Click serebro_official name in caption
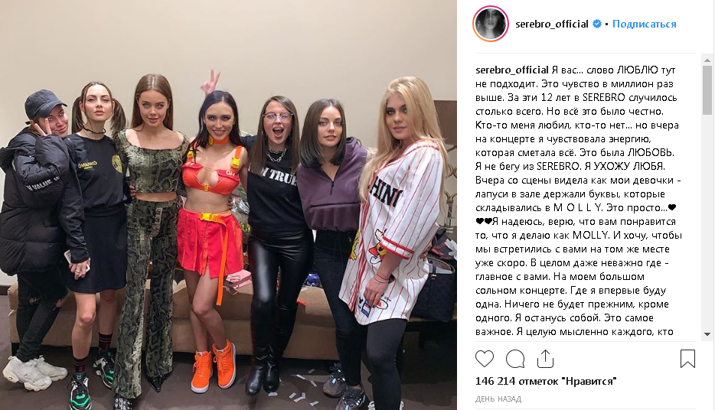The image size is (715, 410). point(511,70)
